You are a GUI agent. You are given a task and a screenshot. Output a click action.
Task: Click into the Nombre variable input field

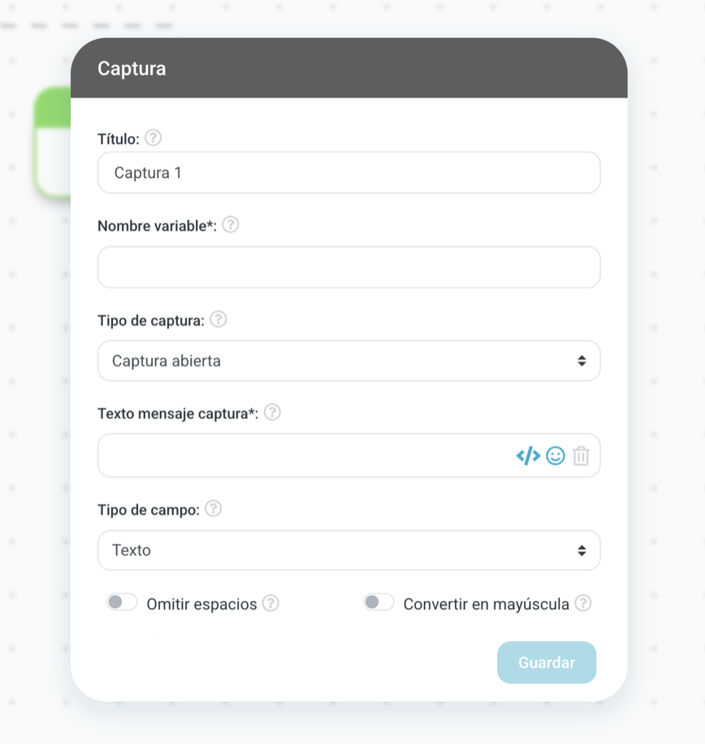point(348,267)
